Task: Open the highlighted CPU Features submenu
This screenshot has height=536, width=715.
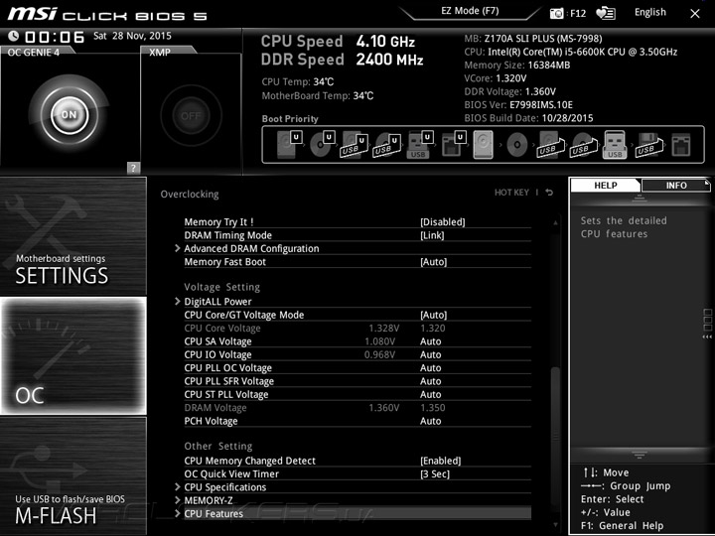Action: tap(357, 513)
